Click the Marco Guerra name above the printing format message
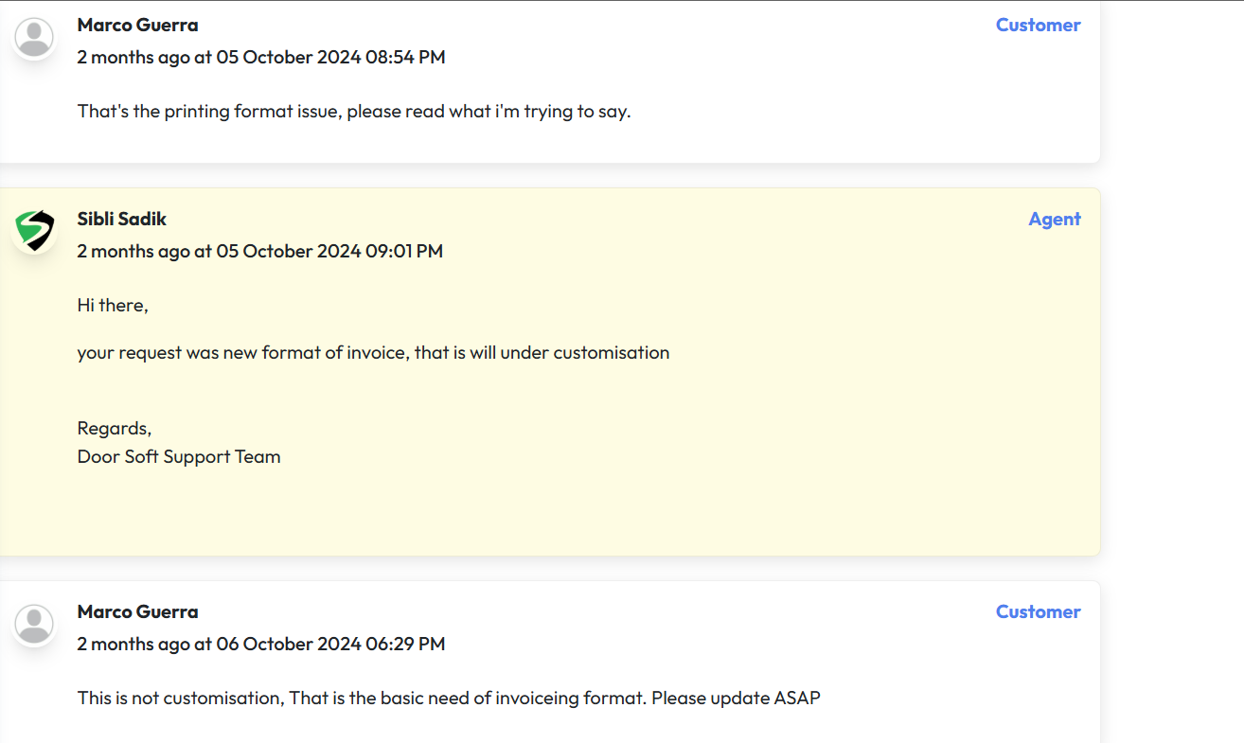The image size is (1244, 743). (x=138, y=25)
